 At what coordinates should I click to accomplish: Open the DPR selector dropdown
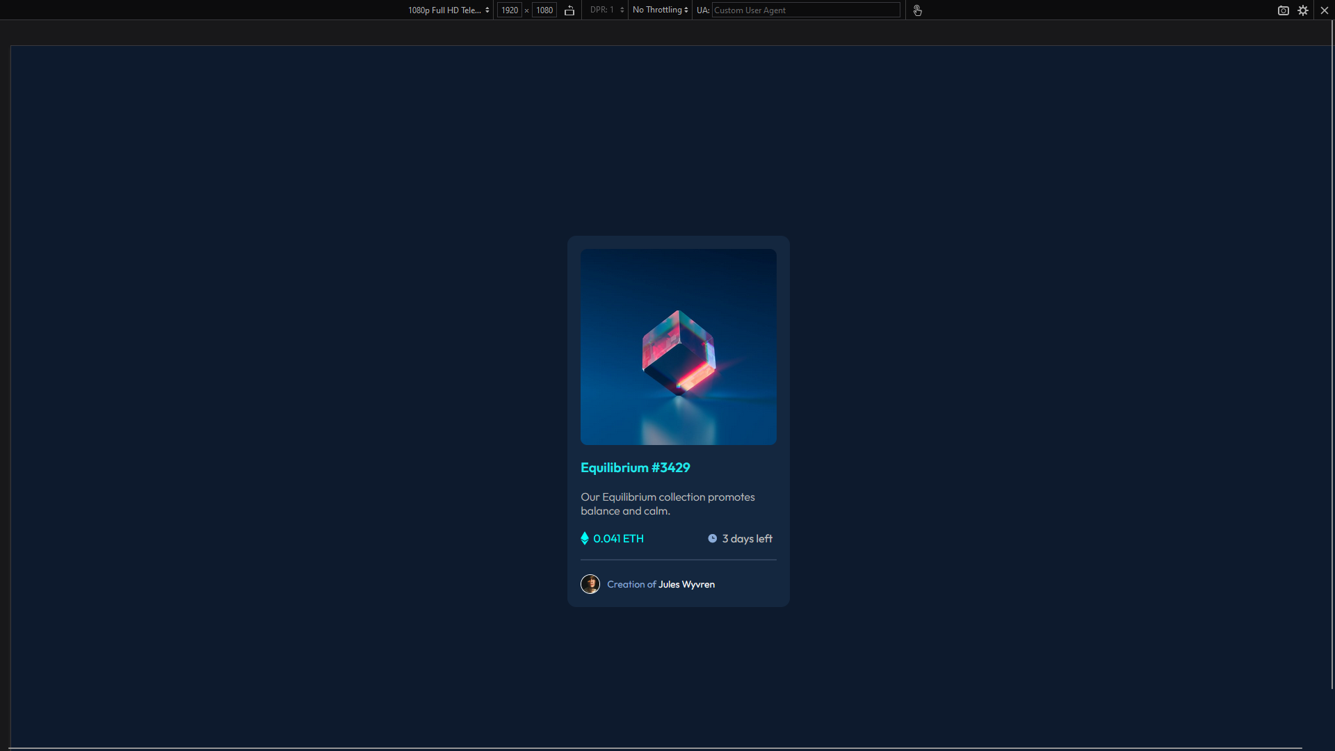606,10
